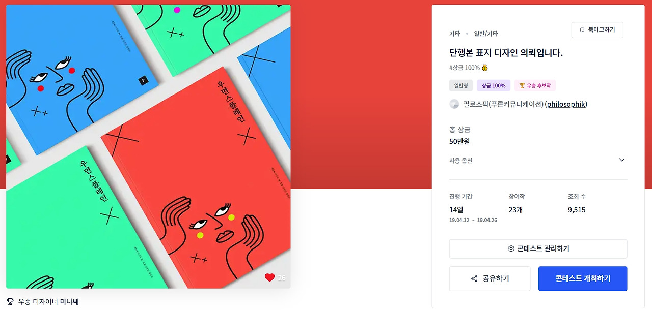652x312 pixels.
Task: Open the book cover design thumbnail
Action: 148,147
